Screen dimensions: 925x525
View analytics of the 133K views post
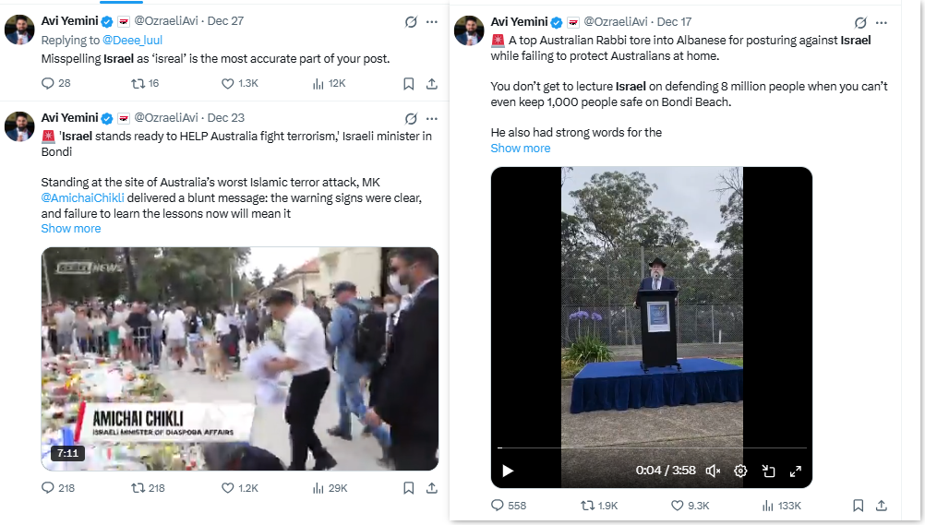pos(767,506)
